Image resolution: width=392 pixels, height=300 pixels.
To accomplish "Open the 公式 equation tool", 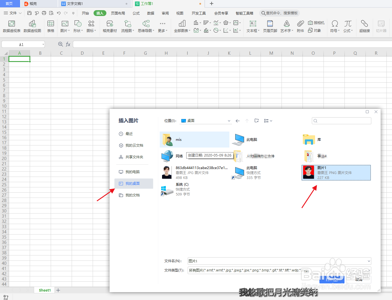I will click(348, 26).
